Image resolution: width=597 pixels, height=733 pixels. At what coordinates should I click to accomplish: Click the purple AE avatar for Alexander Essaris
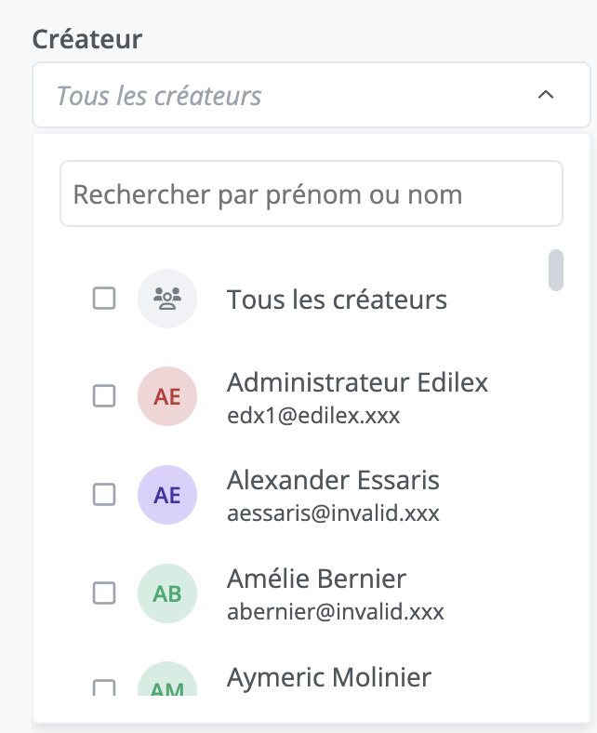pyautogui.click(x=167, y=495)
